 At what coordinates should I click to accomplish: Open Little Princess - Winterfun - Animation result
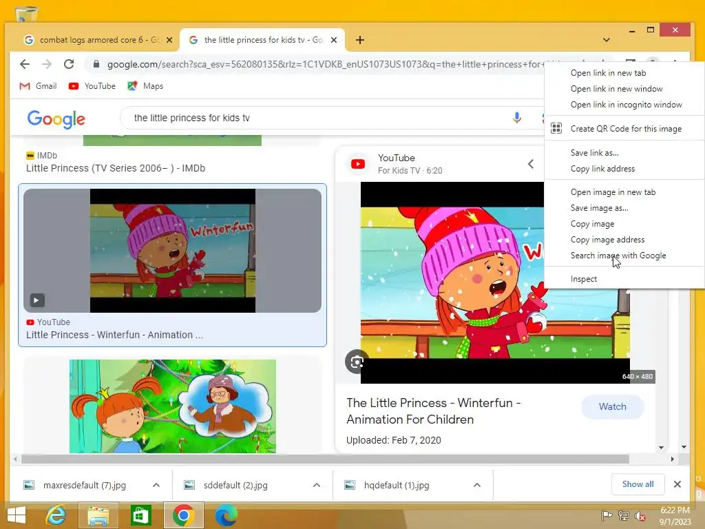coord(114,335)
